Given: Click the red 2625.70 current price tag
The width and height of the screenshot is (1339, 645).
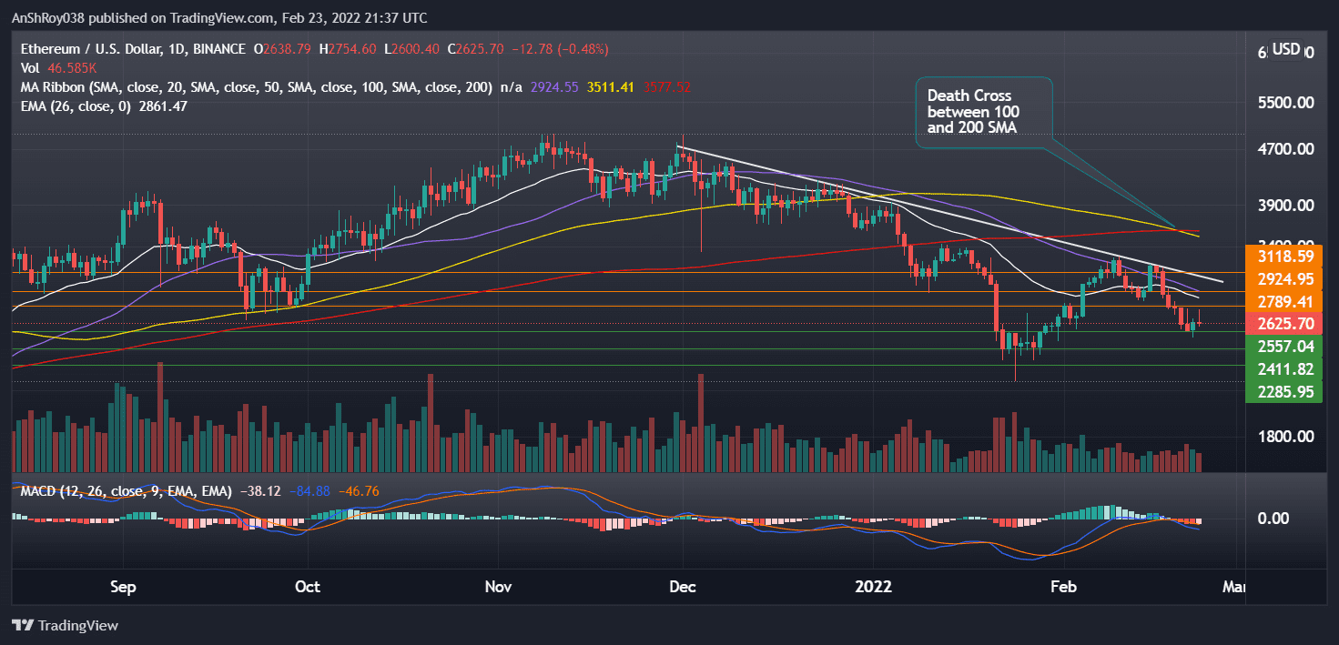Looking at the screenshot, I should [1283, 323].
